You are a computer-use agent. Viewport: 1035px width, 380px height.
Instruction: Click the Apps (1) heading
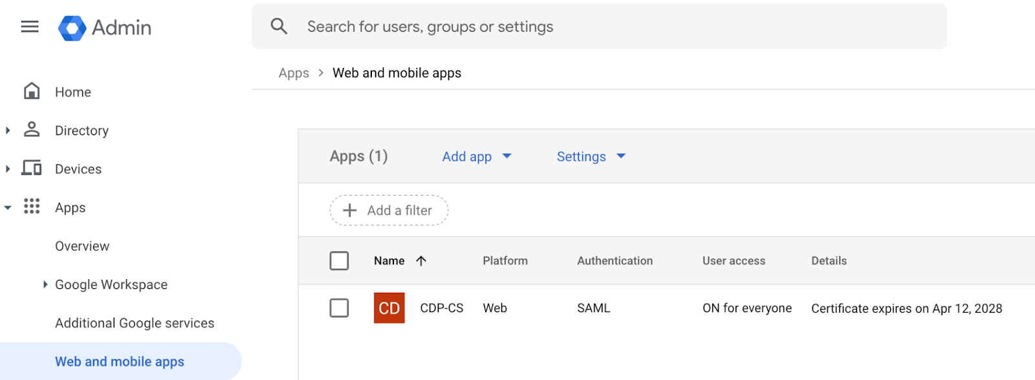pyautogui.click(x=359, y=156)
